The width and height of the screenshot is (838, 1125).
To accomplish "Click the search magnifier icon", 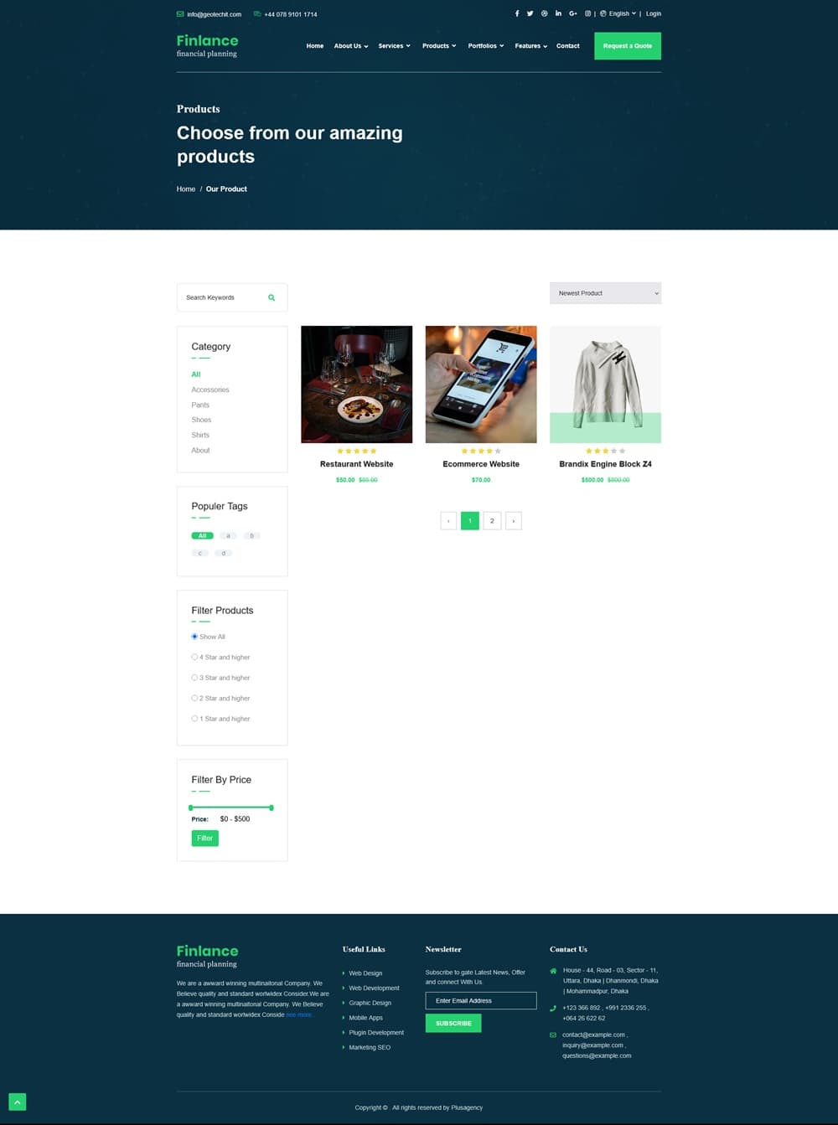I will pyautogui.click(x=272, y=297).
